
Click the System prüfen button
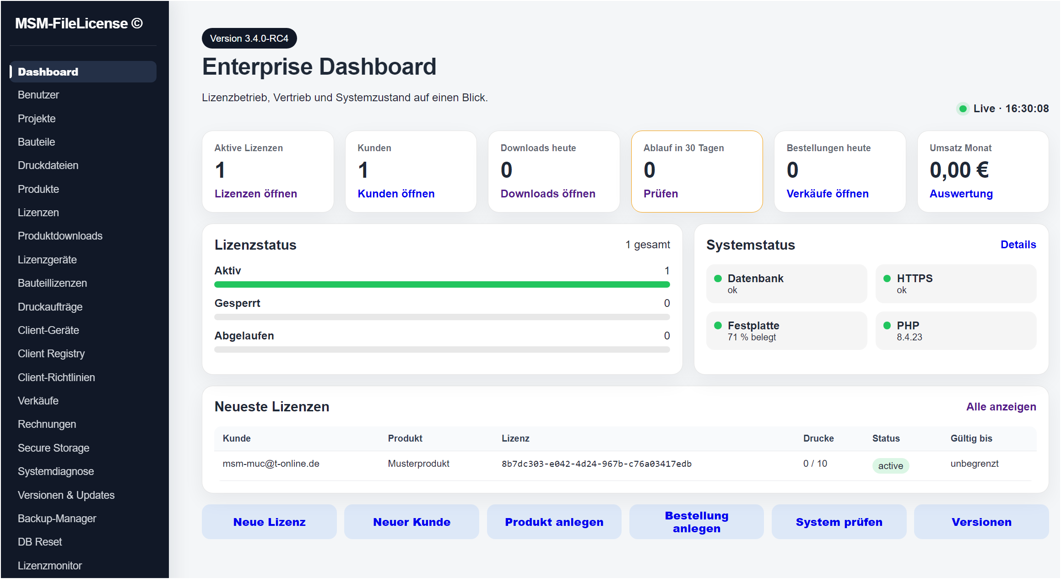[839, 522]
